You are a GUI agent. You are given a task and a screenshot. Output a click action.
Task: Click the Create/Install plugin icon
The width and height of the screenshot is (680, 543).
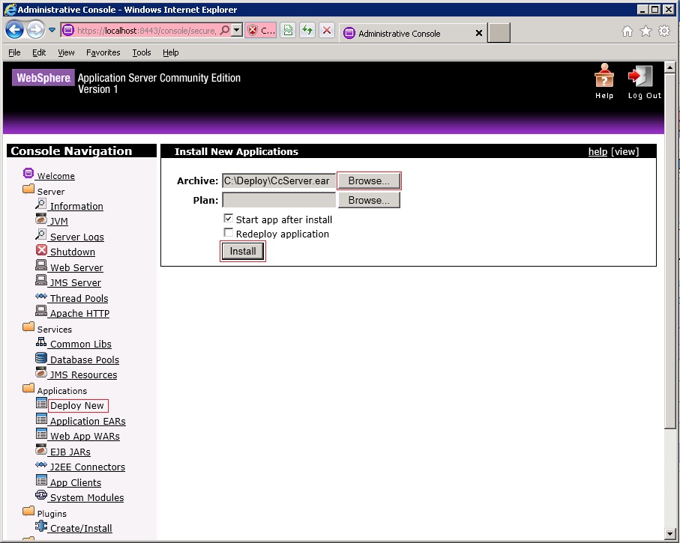click(41, 526)
